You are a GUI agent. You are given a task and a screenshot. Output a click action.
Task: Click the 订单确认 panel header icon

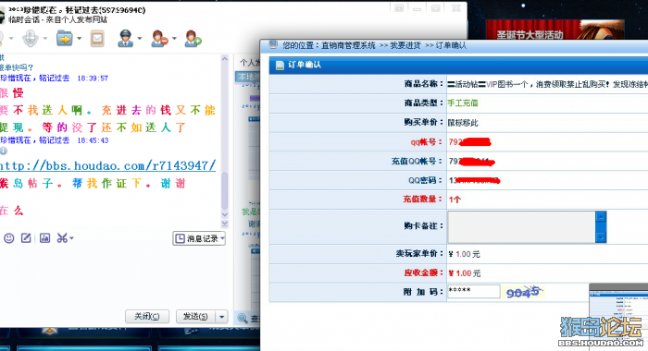[280, 66]
